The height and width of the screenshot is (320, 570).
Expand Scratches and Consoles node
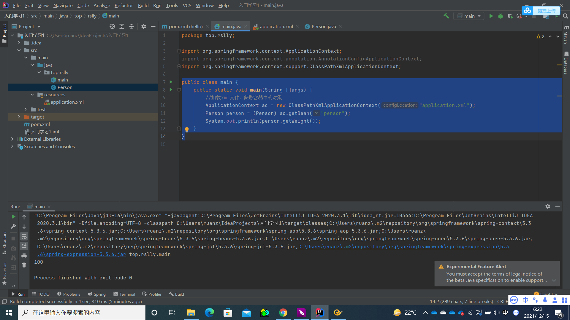coord(12,146)
